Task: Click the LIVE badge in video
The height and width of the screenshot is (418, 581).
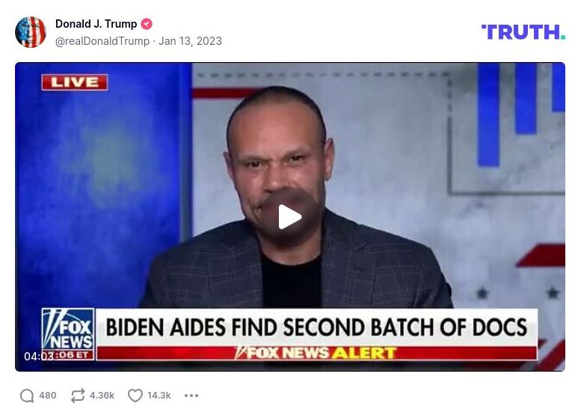Action: click(75, 82)
